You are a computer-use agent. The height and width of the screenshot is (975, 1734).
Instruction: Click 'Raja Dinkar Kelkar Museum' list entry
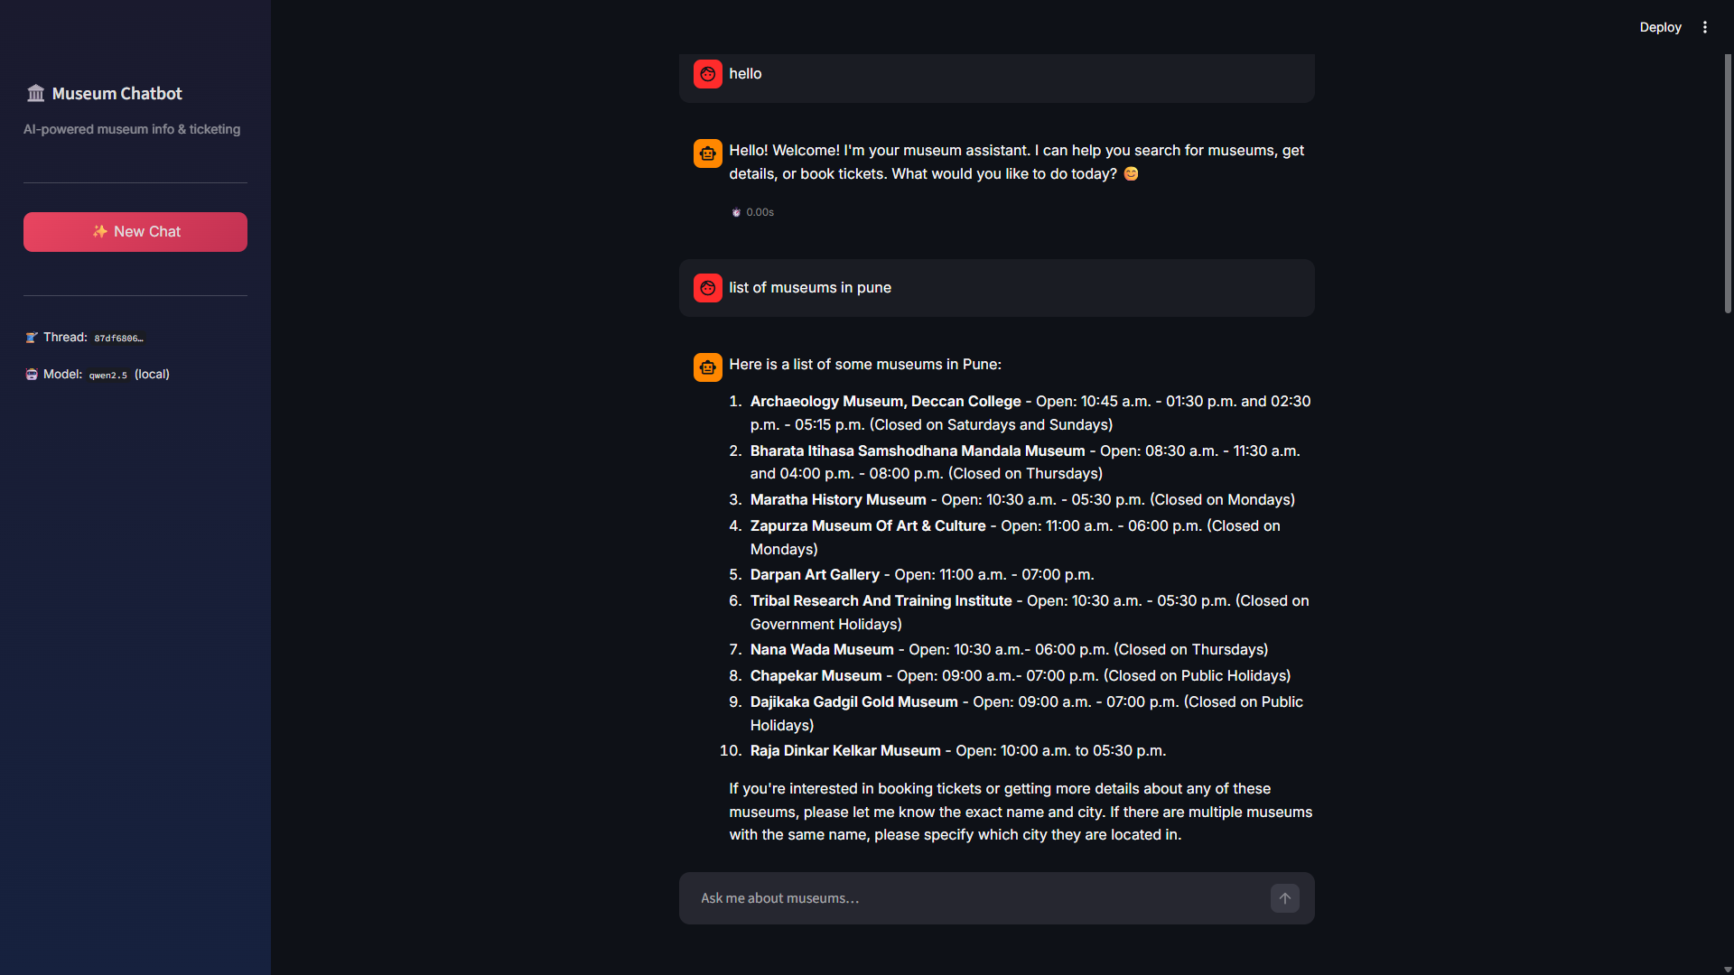pyautogui.click(x=845, y=751)
